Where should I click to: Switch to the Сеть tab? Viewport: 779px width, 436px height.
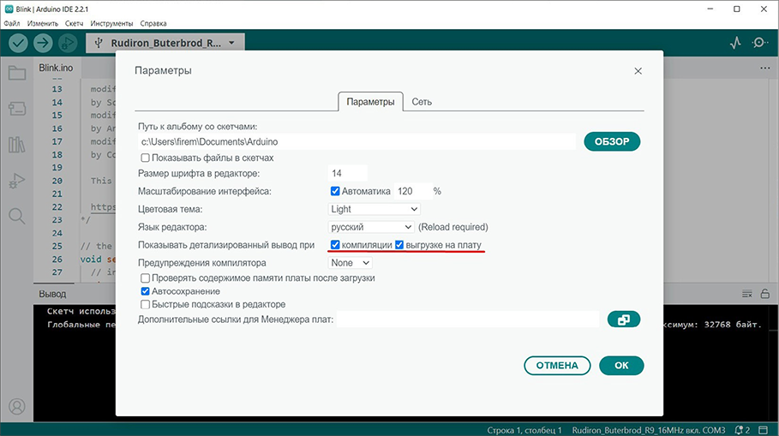[x=422, y=102]
